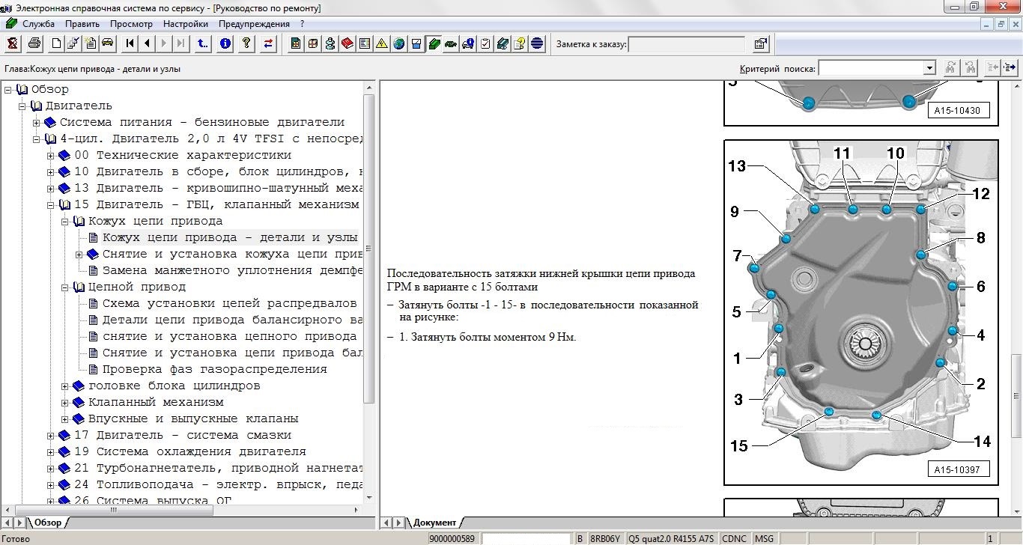The image size is (1023, 545).
Task: Click the Заметка к заказу input field
Action: [x=687, y=44]
